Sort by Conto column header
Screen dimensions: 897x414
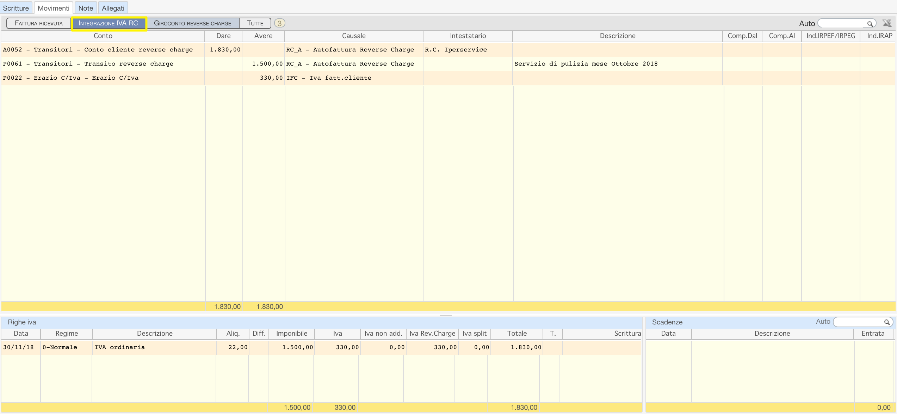[x=103, y=36]
